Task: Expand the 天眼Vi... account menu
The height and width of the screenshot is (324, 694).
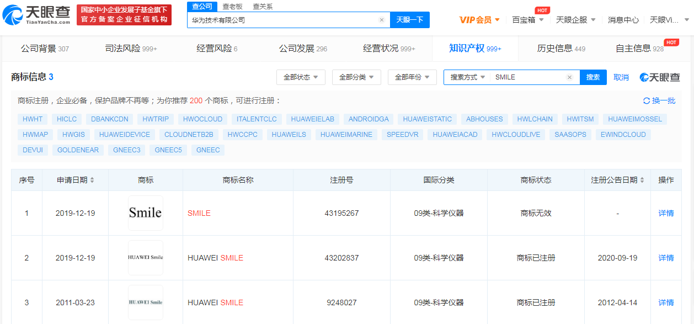Action: coord(670,20)
